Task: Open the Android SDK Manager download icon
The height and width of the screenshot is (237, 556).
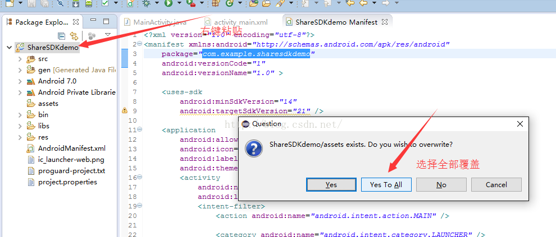Action: [x=76, y=3]
